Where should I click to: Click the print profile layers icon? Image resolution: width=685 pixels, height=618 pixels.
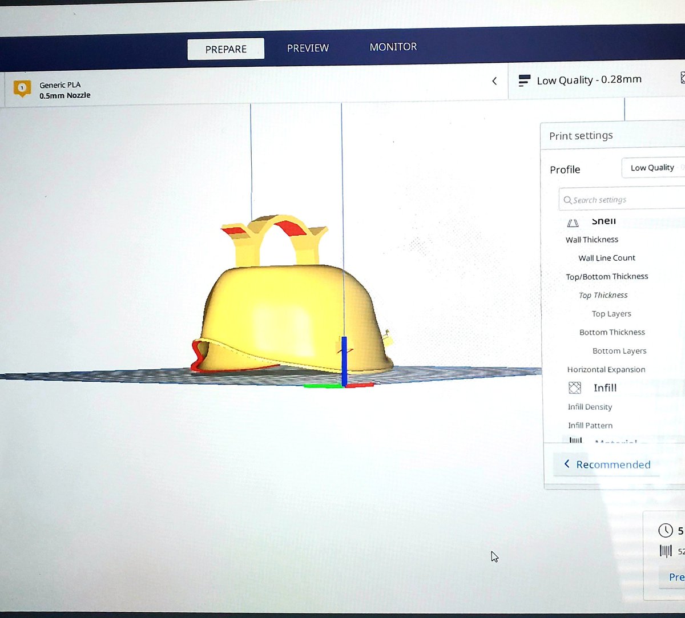523,81
